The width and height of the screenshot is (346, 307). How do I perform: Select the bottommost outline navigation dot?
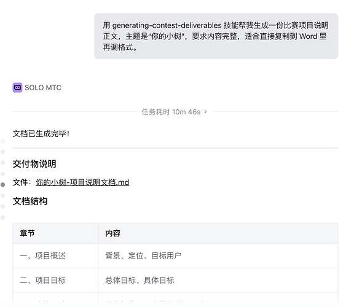pyautogui.click(x=3, y=217)
